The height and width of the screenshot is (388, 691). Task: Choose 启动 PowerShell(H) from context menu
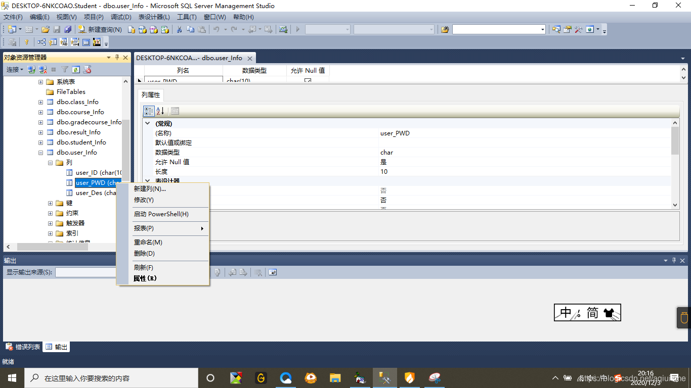[163, 214]
